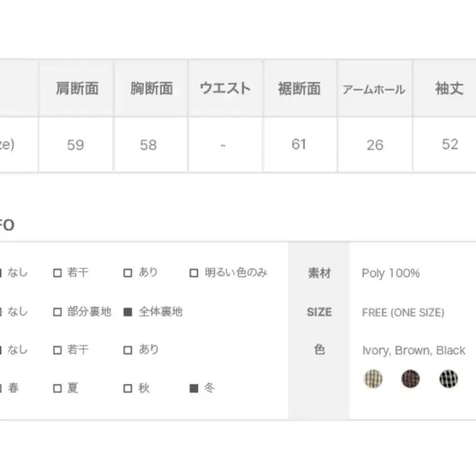476x476 pixels.
Task: Enable the 秋 season checkbox
Action: click(128, 389)
